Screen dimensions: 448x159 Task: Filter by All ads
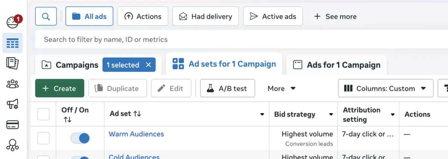[x=89, y=16]
